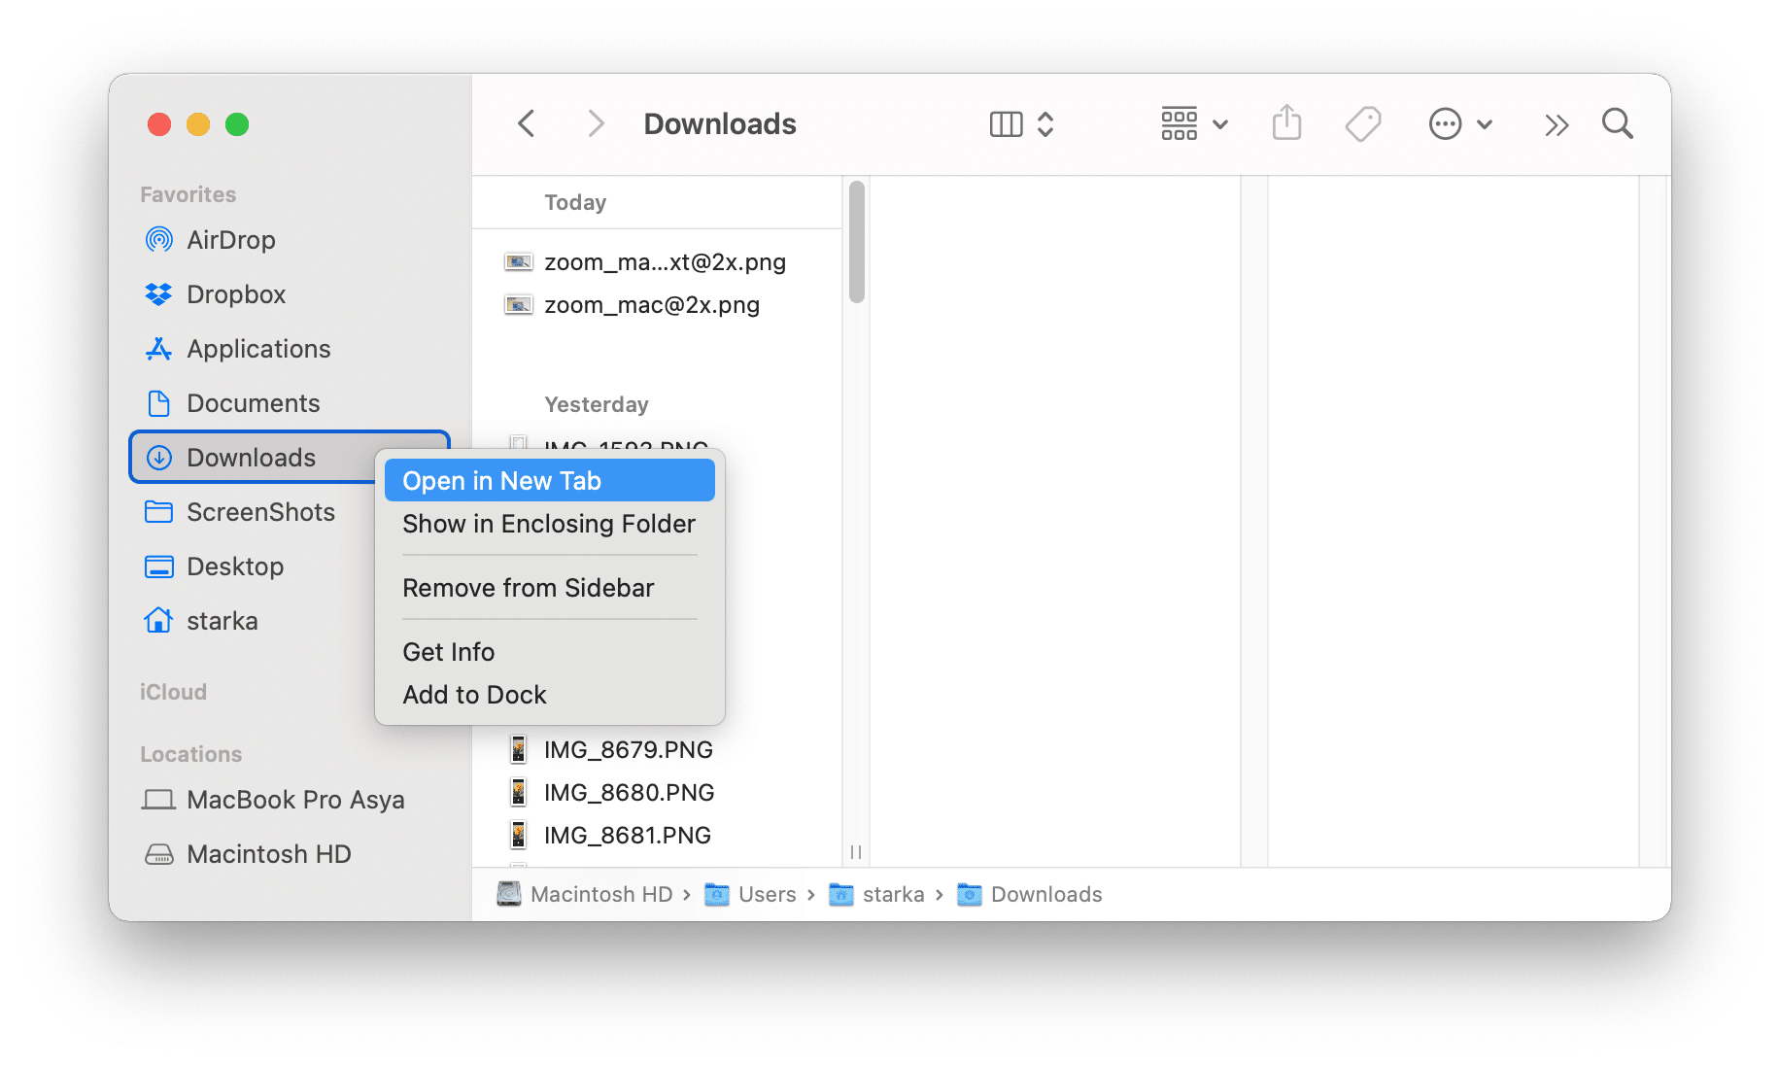Switch view using the column view icon
Image resolution: width=1780 pixels, height=1065 pixels.
click(1006, 124)
